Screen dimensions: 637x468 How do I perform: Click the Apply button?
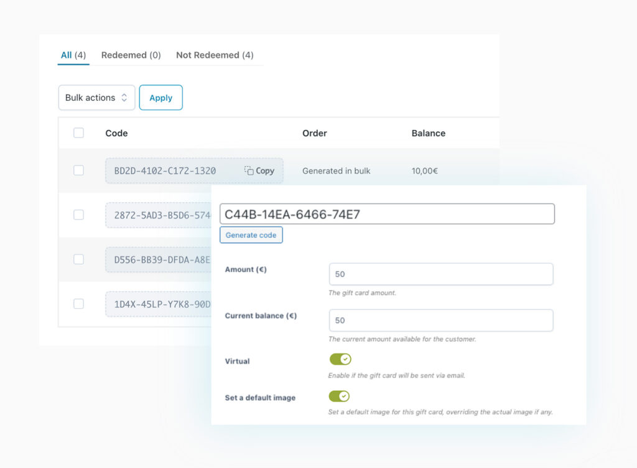coord(160,97)
